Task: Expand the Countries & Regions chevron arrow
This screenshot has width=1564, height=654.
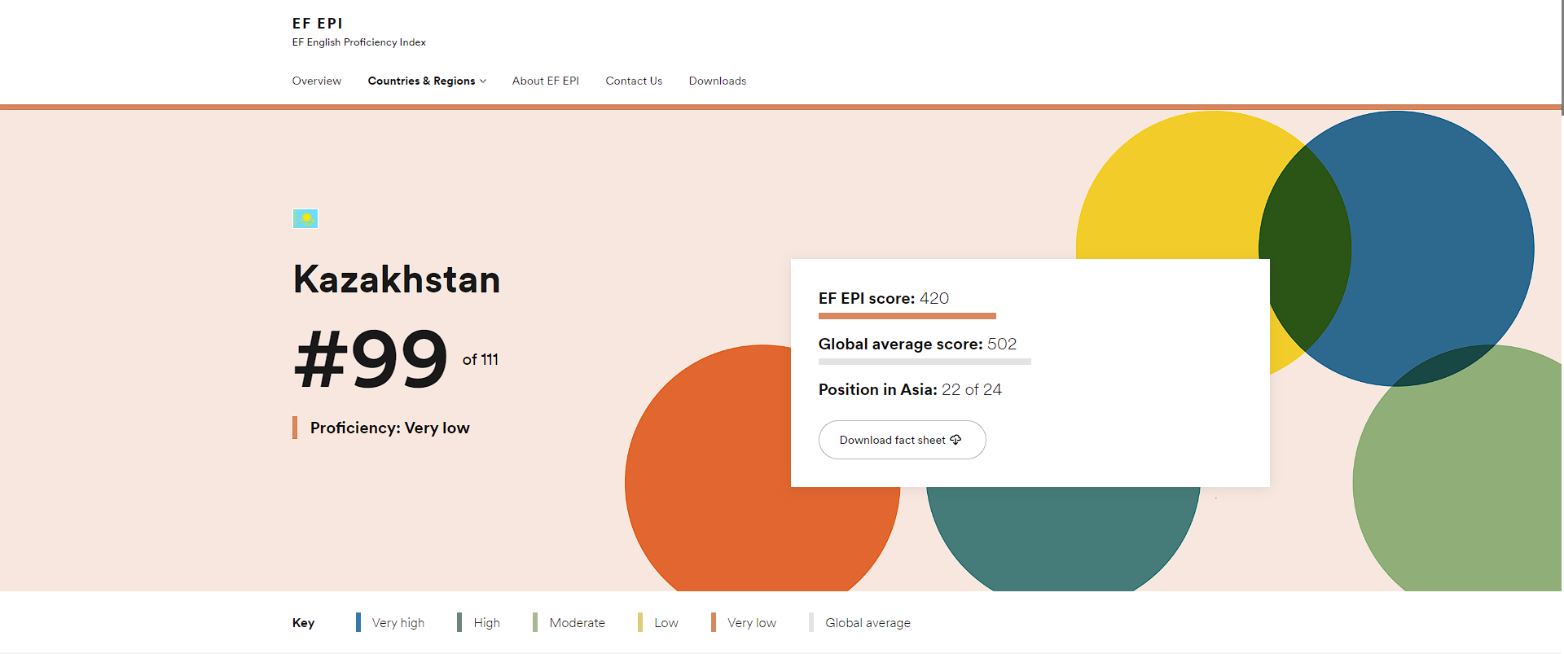Action: pos(483,81)
